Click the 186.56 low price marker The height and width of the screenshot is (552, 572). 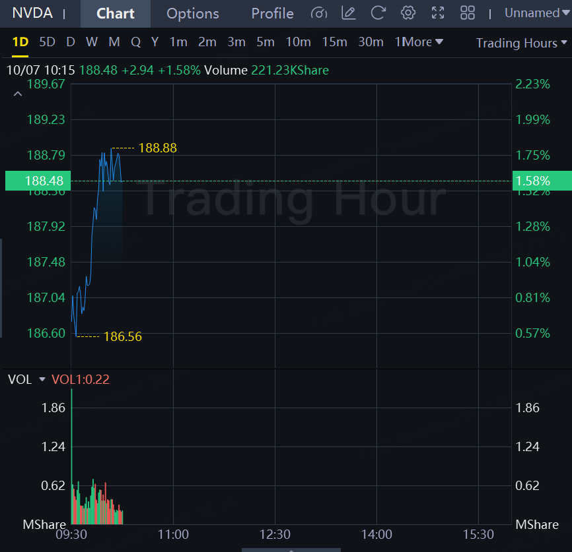tap(123, 336)
